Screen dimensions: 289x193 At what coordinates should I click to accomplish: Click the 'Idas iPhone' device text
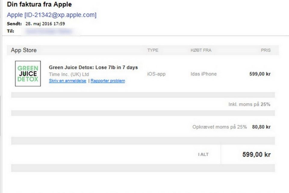point(204,74)
